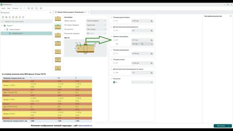Click the document icon next to Новая модель
The image size is (233, 131).
pos(7,29)
